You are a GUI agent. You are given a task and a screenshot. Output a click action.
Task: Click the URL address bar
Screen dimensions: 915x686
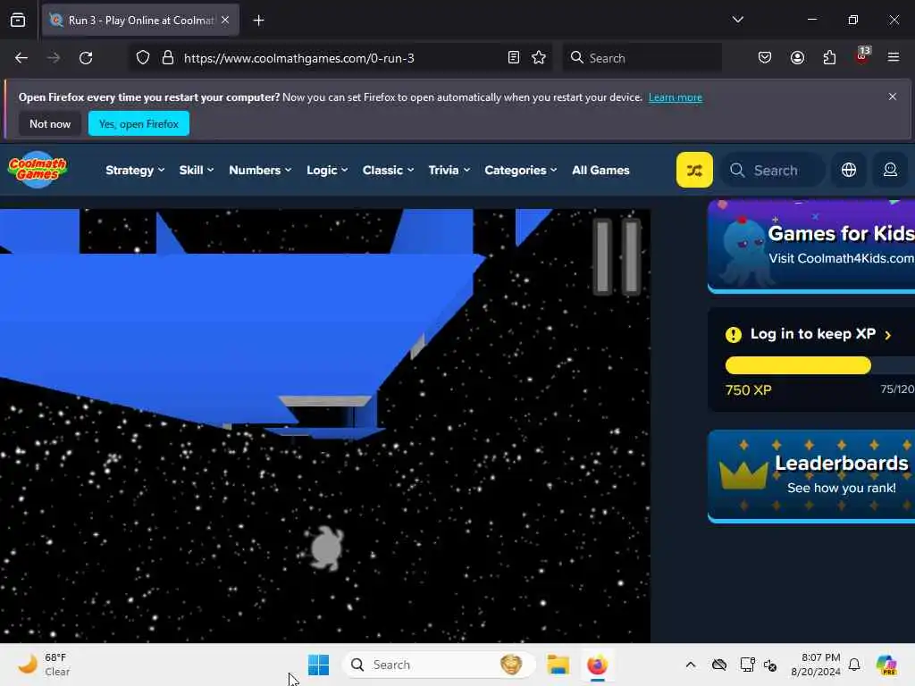click(341, 58)
